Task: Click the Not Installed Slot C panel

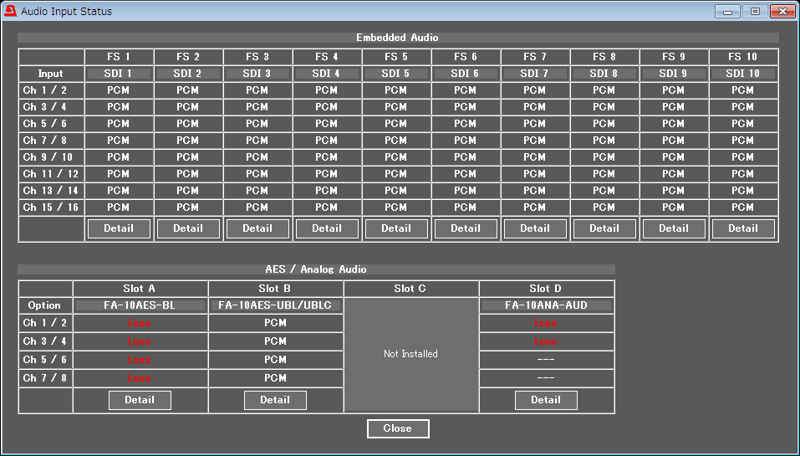Action: (x=410, y=354)
